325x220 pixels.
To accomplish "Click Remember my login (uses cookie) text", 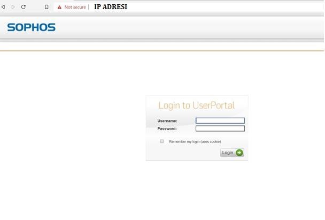I will pos(195,141).
